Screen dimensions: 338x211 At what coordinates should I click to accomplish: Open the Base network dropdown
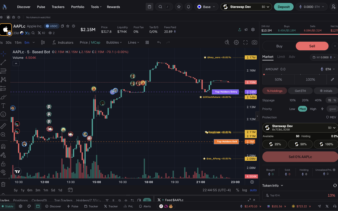click(206, 7)
